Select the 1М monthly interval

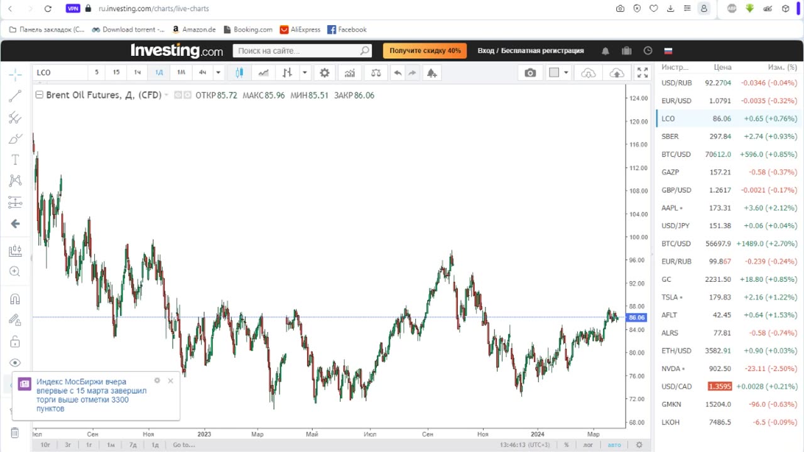point(181,72)
